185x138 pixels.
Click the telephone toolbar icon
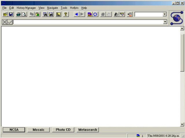point(116,14)
